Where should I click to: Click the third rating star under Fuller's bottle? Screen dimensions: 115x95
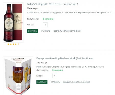13,44
